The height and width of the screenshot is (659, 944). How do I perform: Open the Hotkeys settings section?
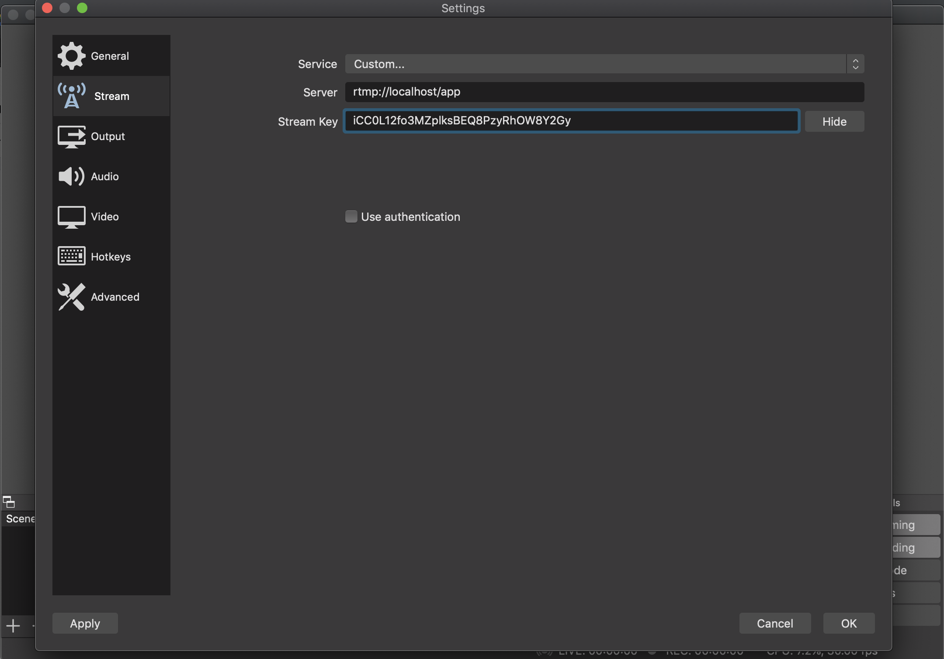(111, 257)
